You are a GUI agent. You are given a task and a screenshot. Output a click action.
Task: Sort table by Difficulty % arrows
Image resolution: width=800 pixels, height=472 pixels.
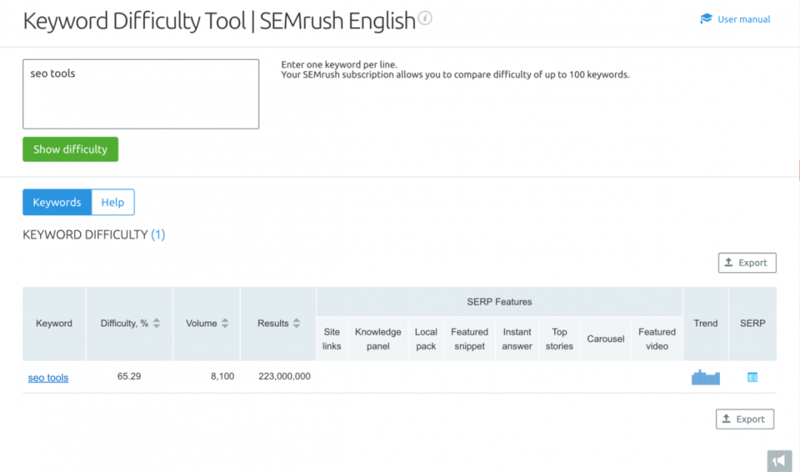point(157,323)
